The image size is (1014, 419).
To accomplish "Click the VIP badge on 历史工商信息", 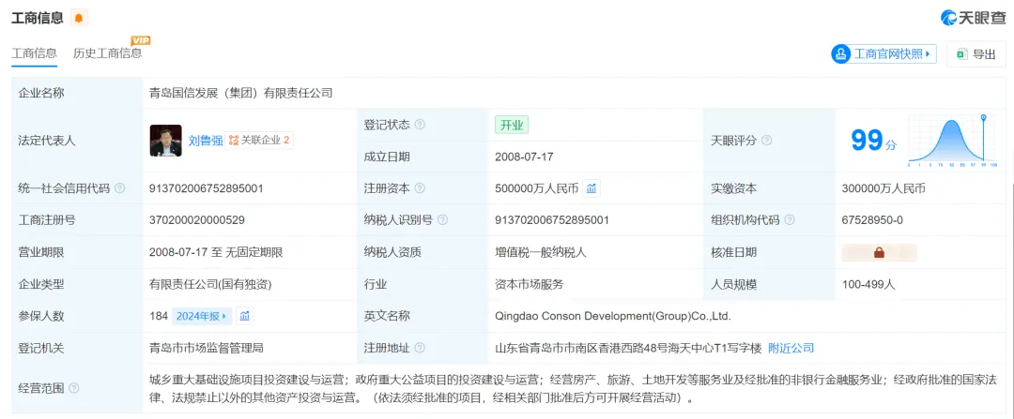I will click(x=140, y=40).
